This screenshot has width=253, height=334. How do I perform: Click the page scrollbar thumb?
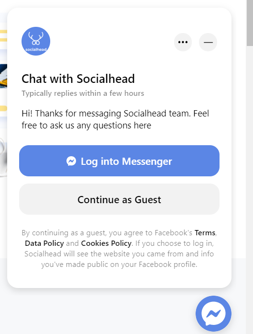(250, 23)
